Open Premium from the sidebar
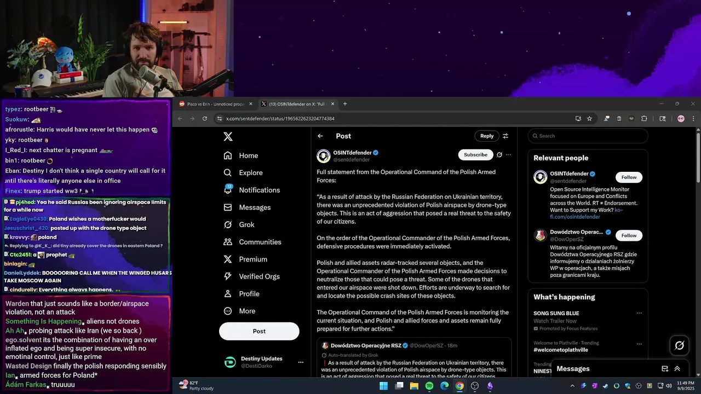Screen dimensions: 701x394 [245, 259]
